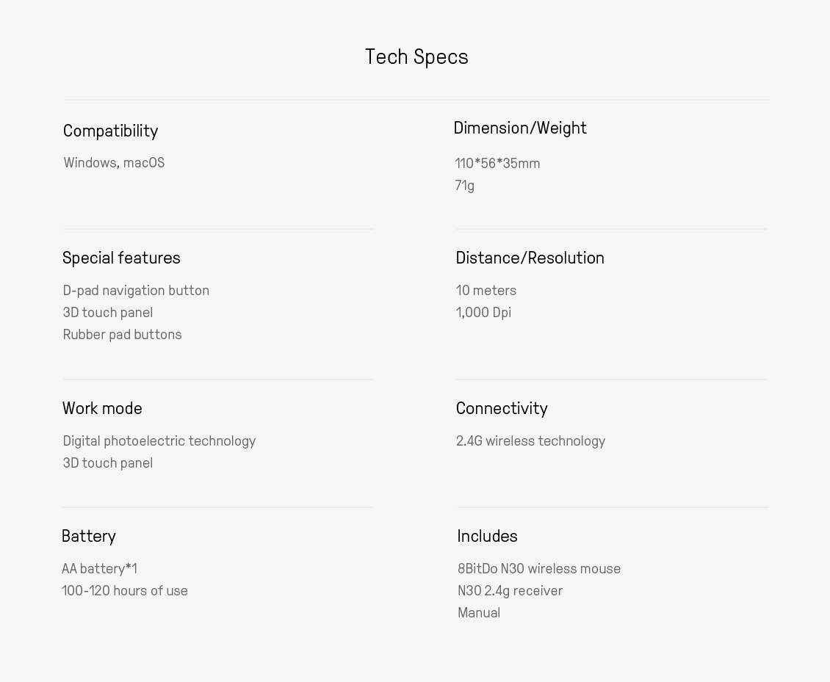This screenshot has width=830, height=682.
Task: Click the "1,000 Dpi" resolution value
Action: [x=483, y=313]
